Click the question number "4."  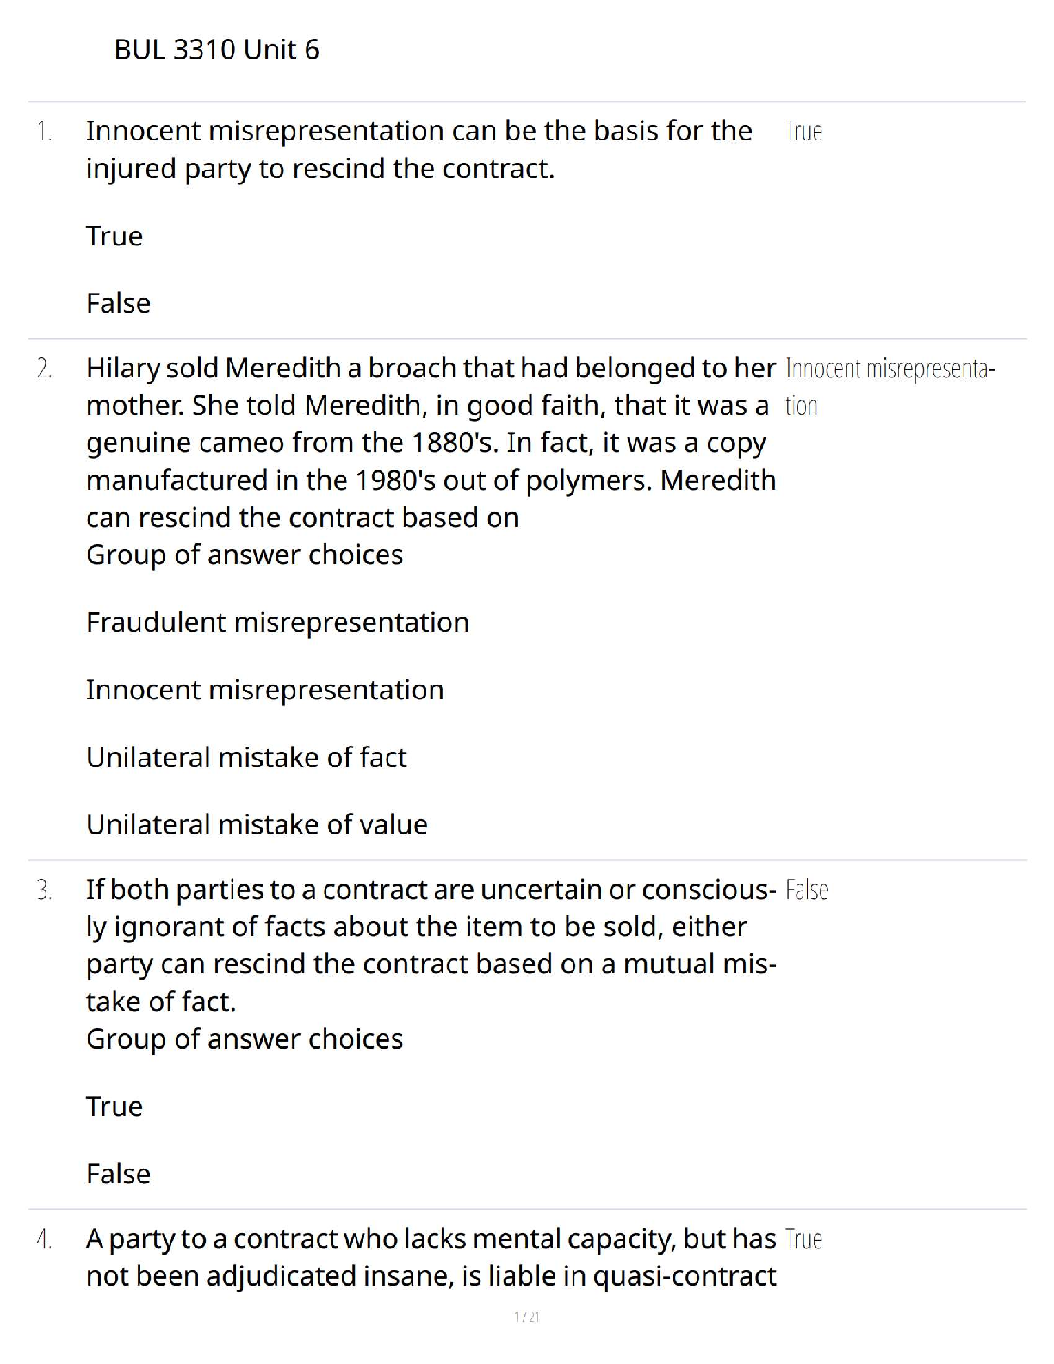click(44, 1239)
